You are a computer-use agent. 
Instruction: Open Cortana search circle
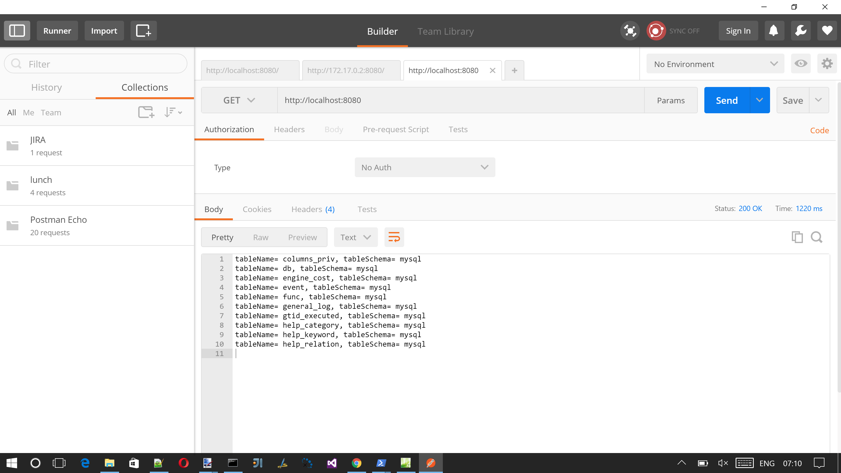pyautogui.click(x=35, y=463)
